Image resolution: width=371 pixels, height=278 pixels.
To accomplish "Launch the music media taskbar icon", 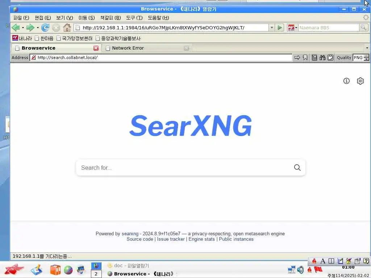I will pos(81,270).
